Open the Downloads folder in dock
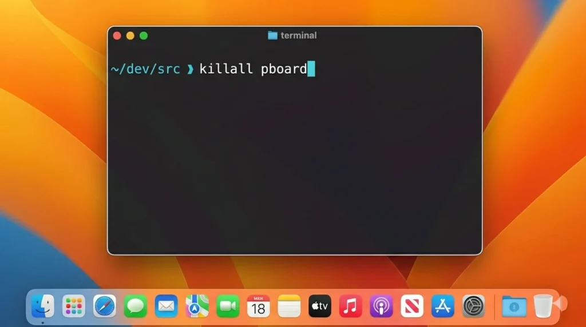This screenshot has width=586, height=327. (514, 306)
